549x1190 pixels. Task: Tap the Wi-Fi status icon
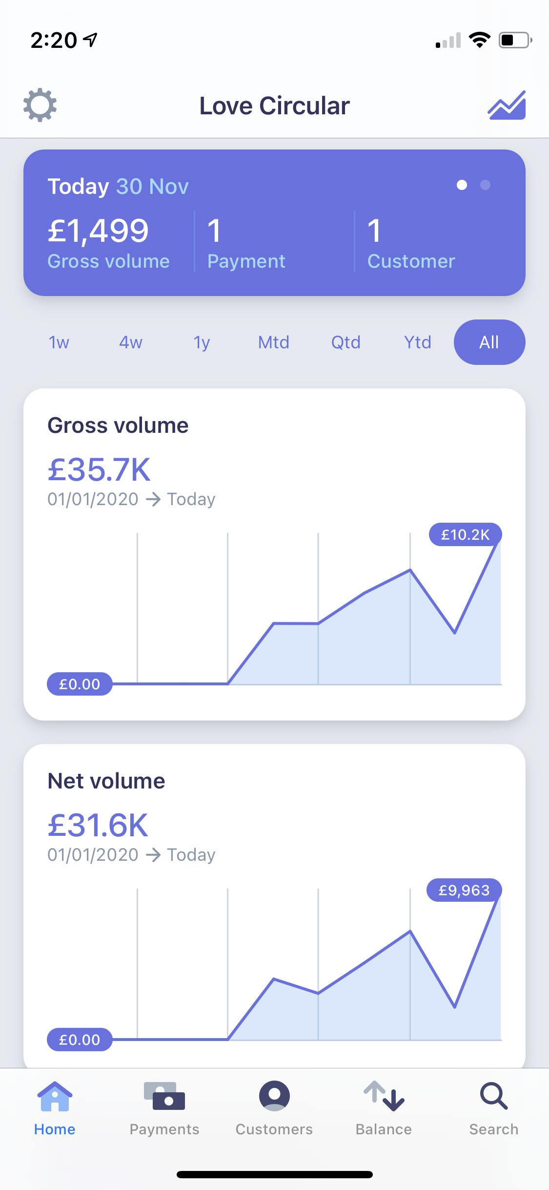(479, 40)
